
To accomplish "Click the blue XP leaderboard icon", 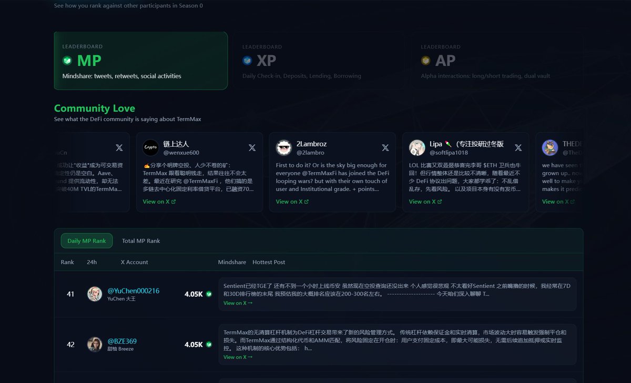I will coord(248,60).
